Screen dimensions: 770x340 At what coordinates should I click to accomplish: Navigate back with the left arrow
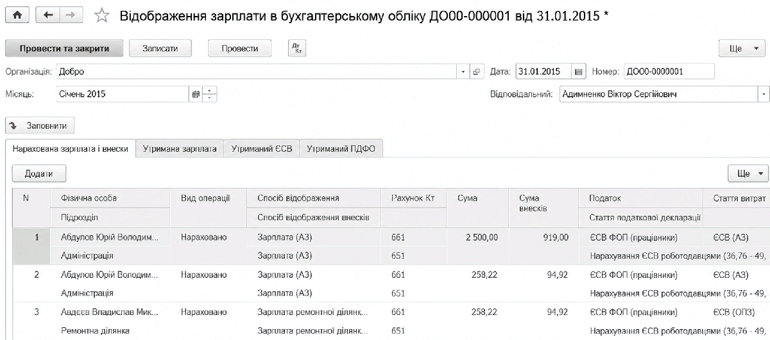[x=49, y=15]
